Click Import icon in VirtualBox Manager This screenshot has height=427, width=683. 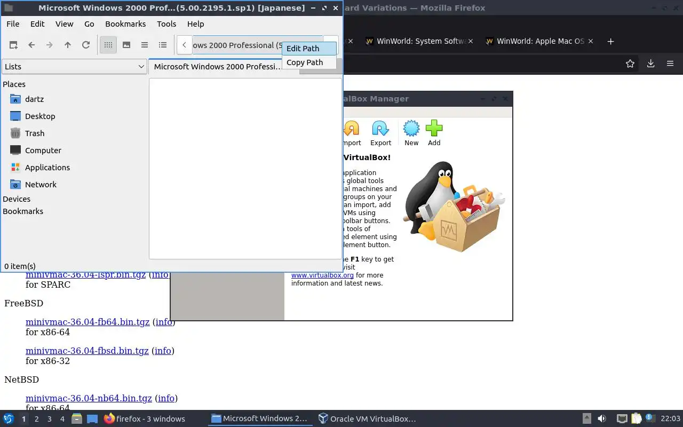[x=352, y=133]
